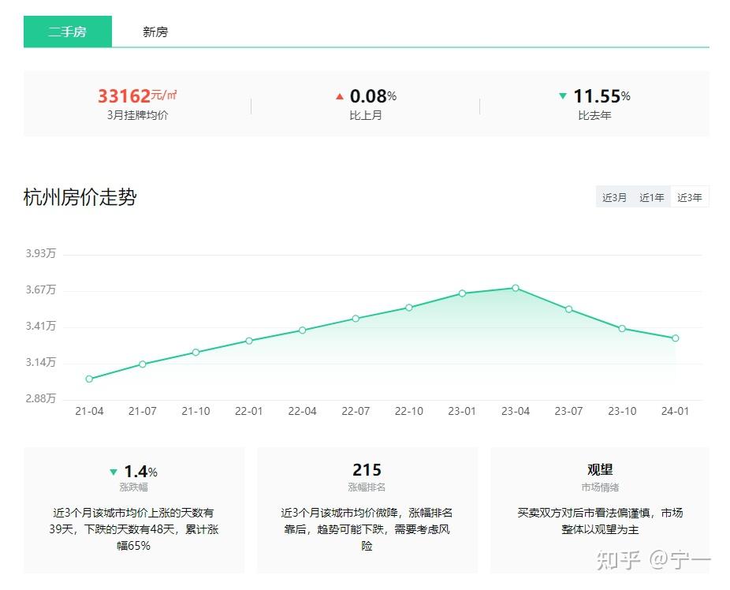Click the 观望 sentiment heading
This screenshot has height=590, width=730.
(600, 469)
